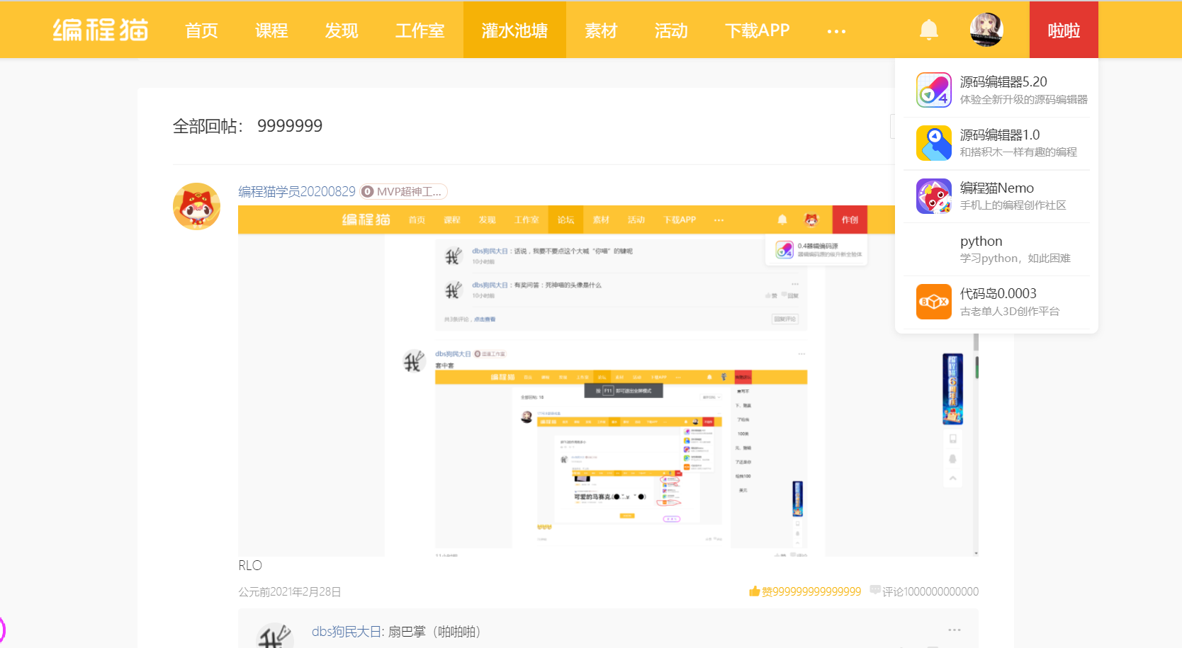Open the 工作室 nav item

tap(420, 30)
